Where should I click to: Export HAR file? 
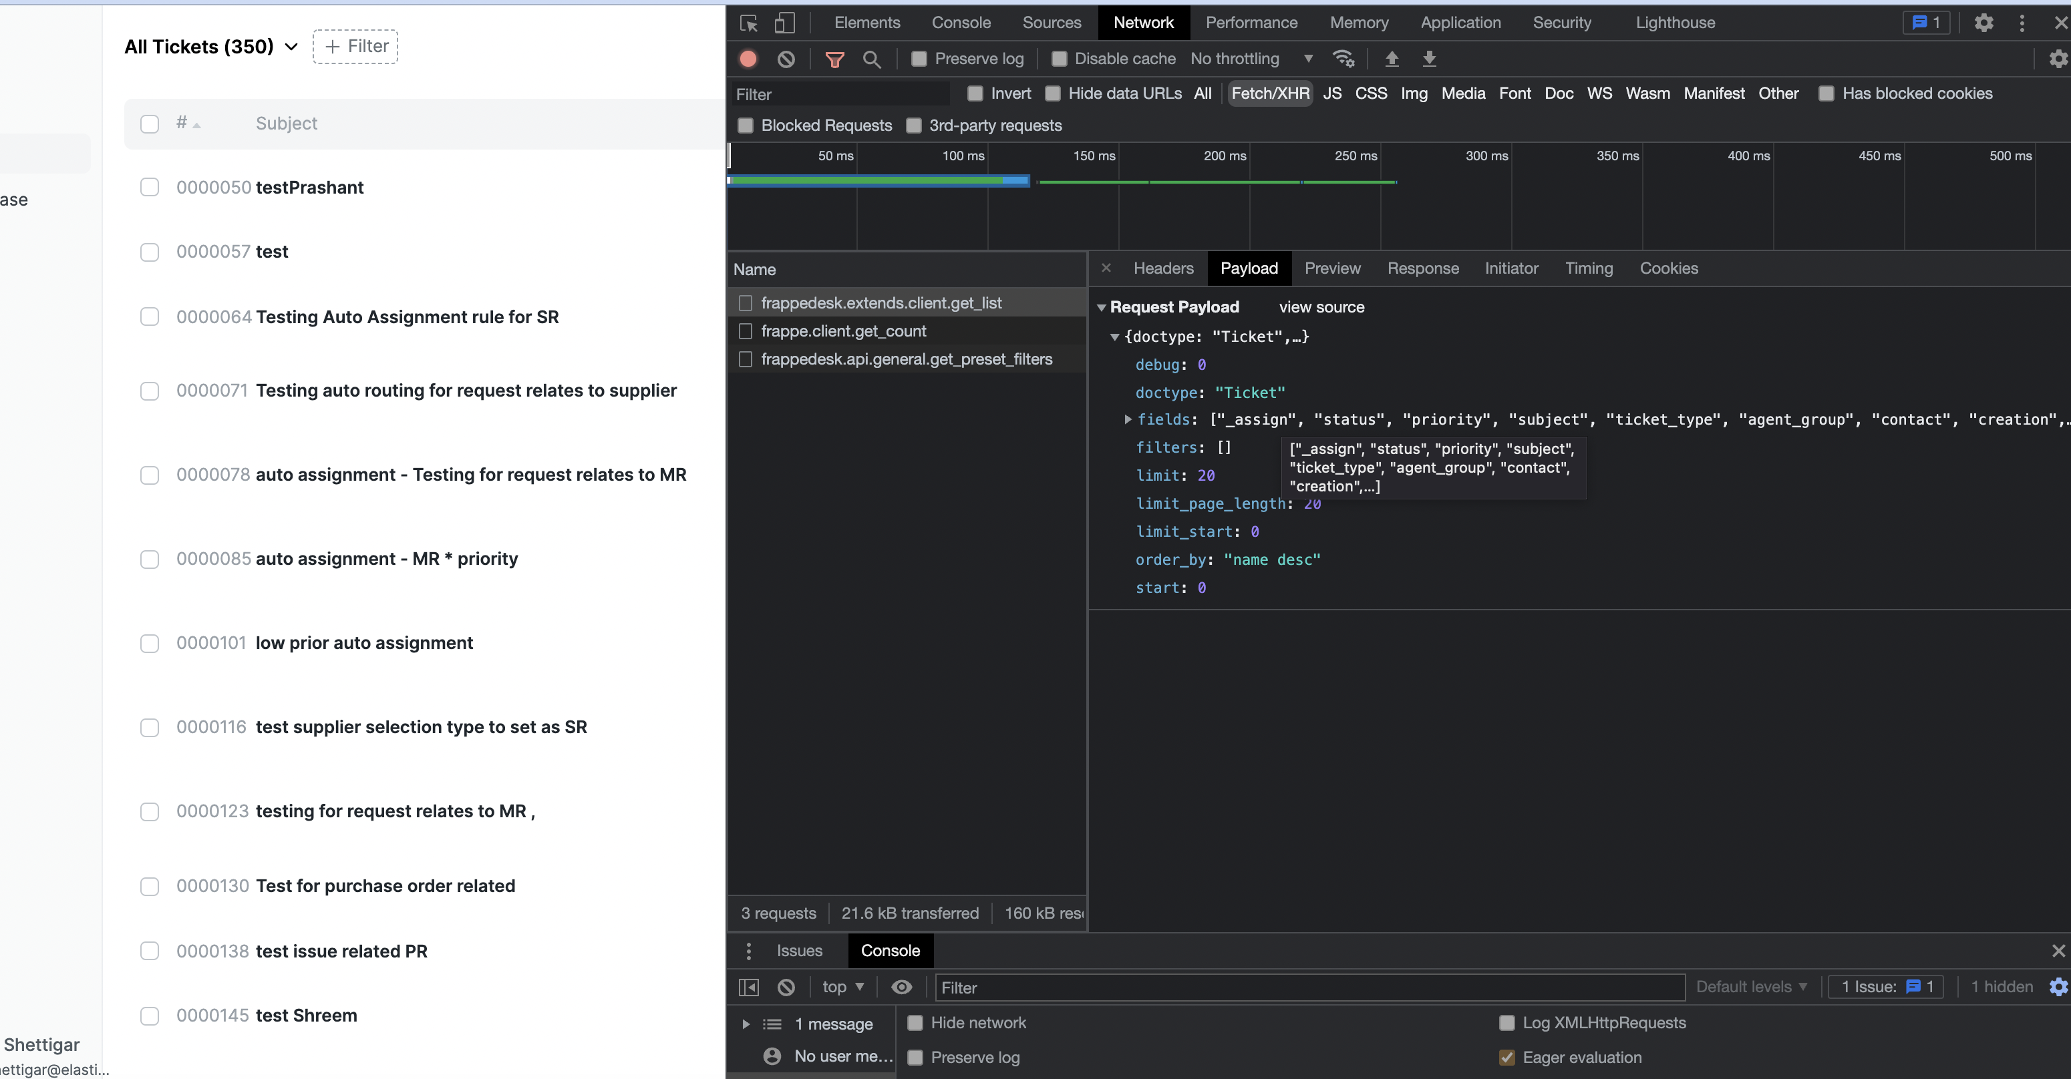[1430, 59]
